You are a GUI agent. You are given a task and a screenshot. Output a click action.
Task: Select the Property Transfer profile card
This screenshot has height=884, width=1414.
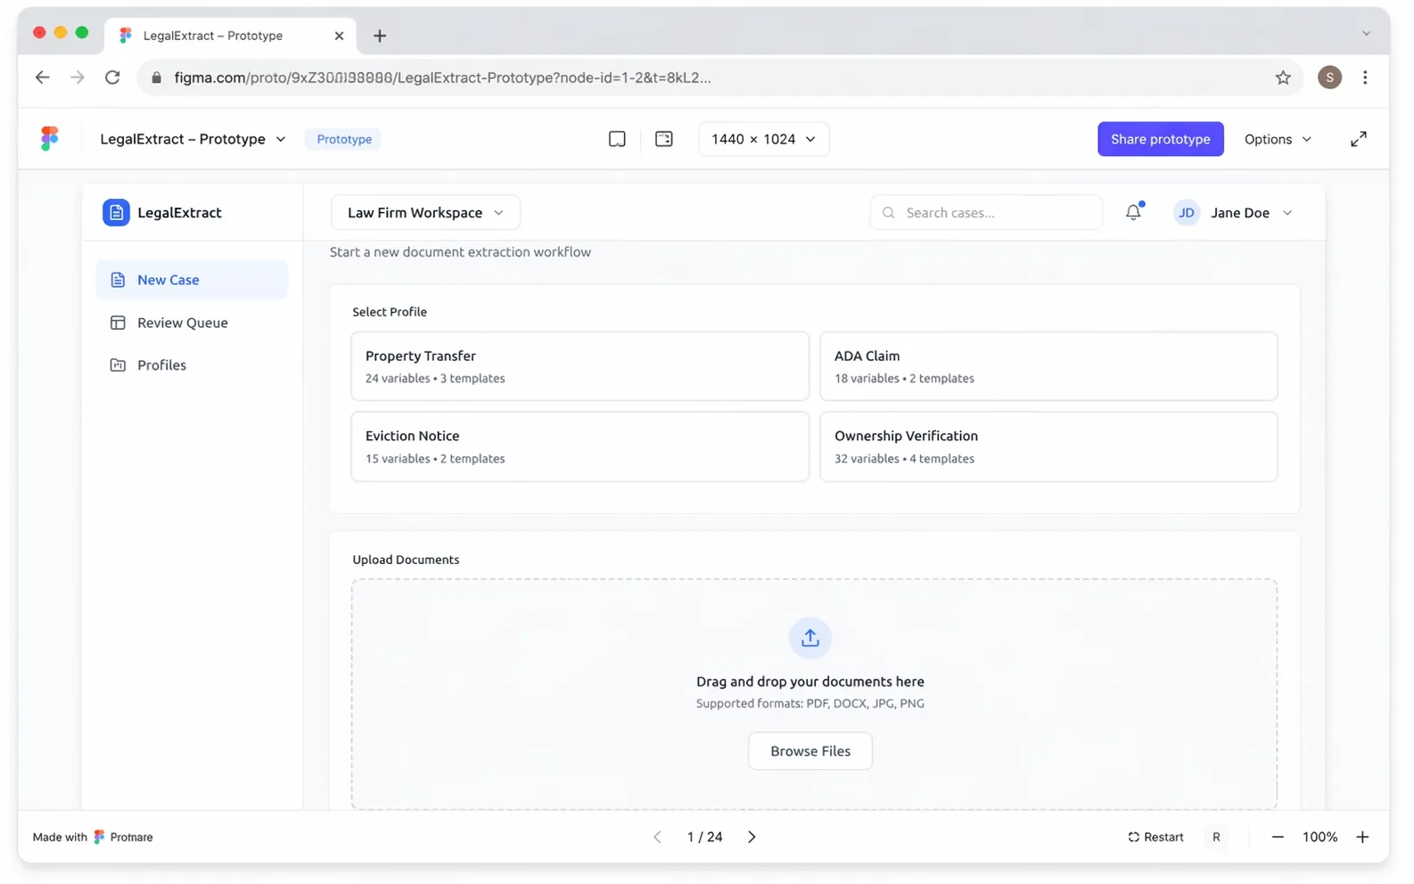[580, 366]
